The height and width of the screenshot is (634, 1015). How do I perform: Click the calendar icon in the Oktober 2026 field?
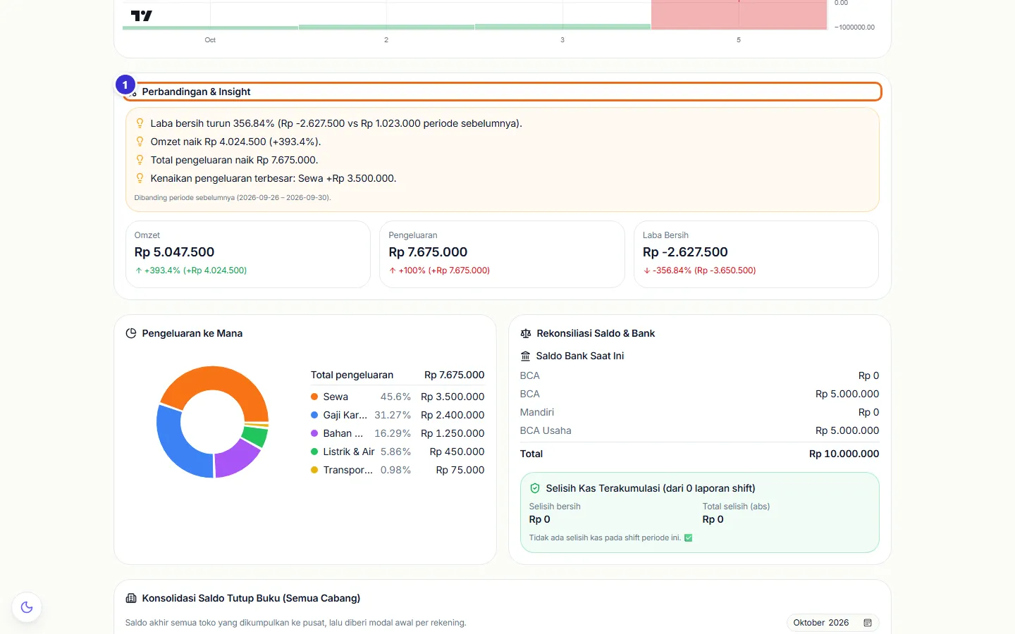[868, 623]
